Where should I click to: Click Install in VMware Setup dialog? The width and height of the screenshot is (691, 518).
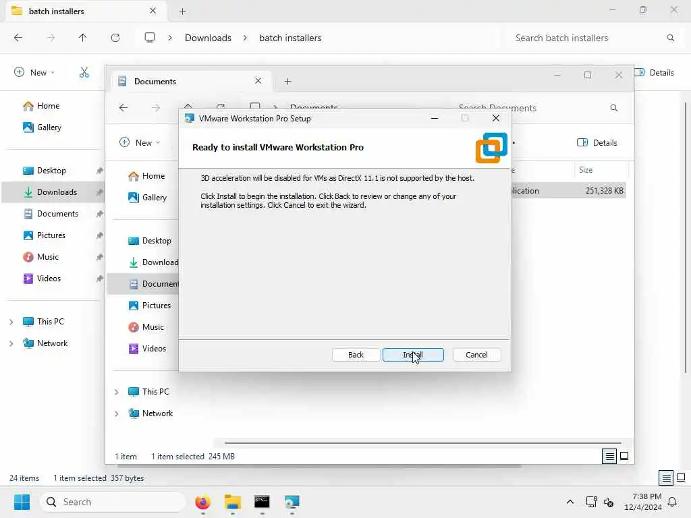413,355
